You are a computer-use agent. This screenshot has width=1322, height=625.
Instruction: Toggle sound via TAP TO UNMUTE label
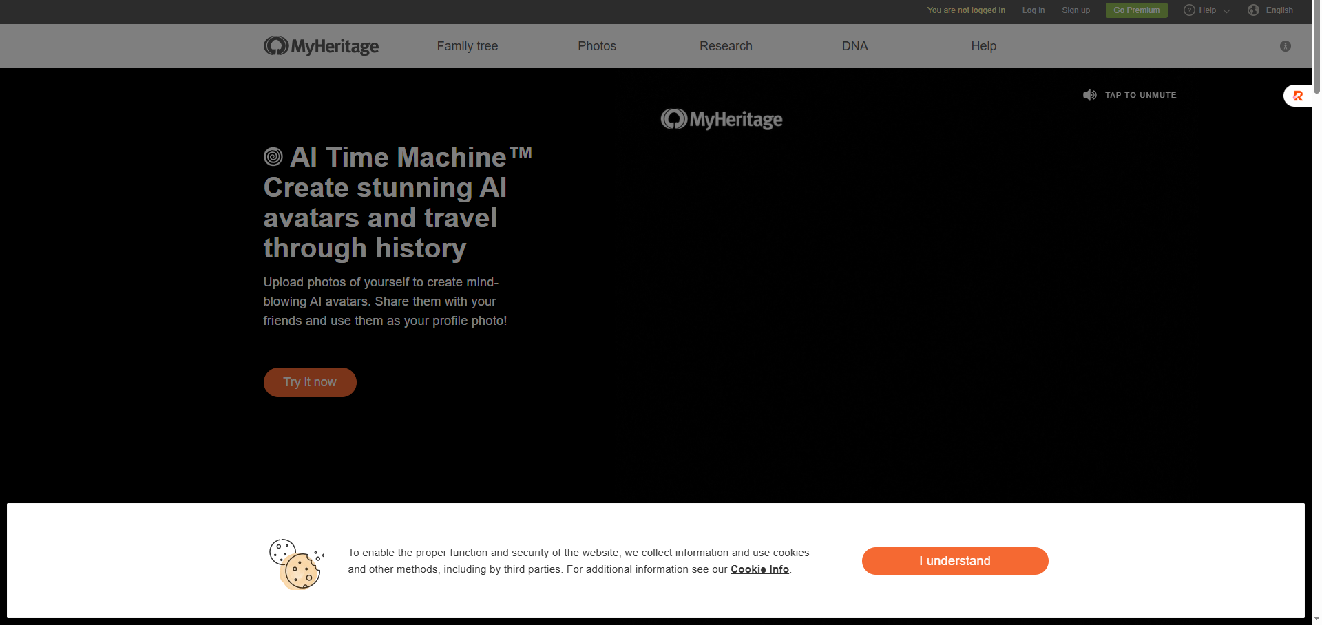(x=1140, y=95)
